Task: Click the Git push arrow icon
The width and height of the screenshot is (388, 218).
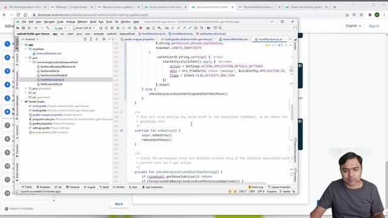Action: [184, 28]
